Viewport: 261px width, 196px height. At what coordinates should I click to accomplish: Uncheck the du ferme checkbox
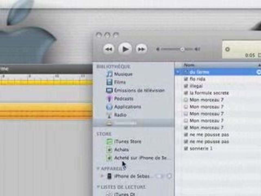186,72
